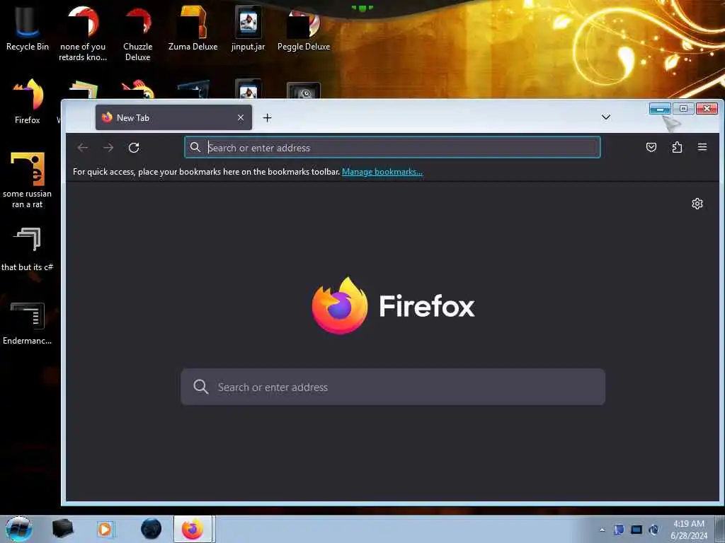Click the Firefox logo on the new tab page

point(340,305)
